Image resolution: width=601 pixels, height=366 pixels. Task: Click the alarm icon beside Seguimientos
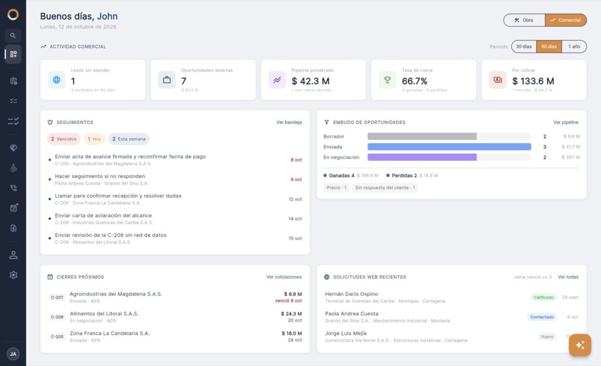50,122
